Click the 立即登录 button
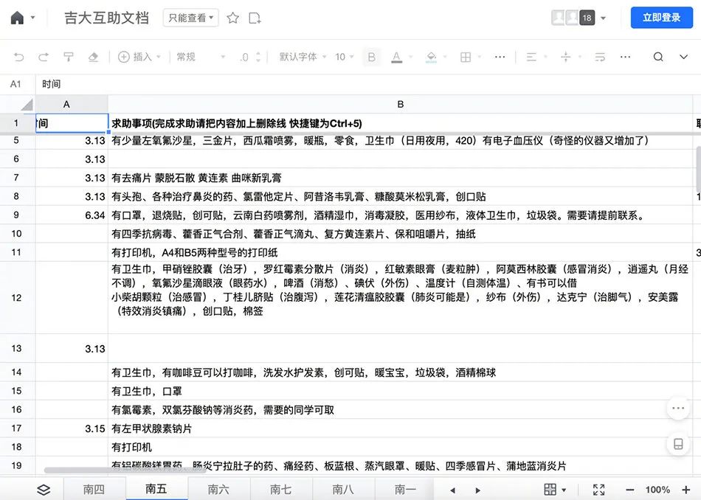 pos(662,18)
